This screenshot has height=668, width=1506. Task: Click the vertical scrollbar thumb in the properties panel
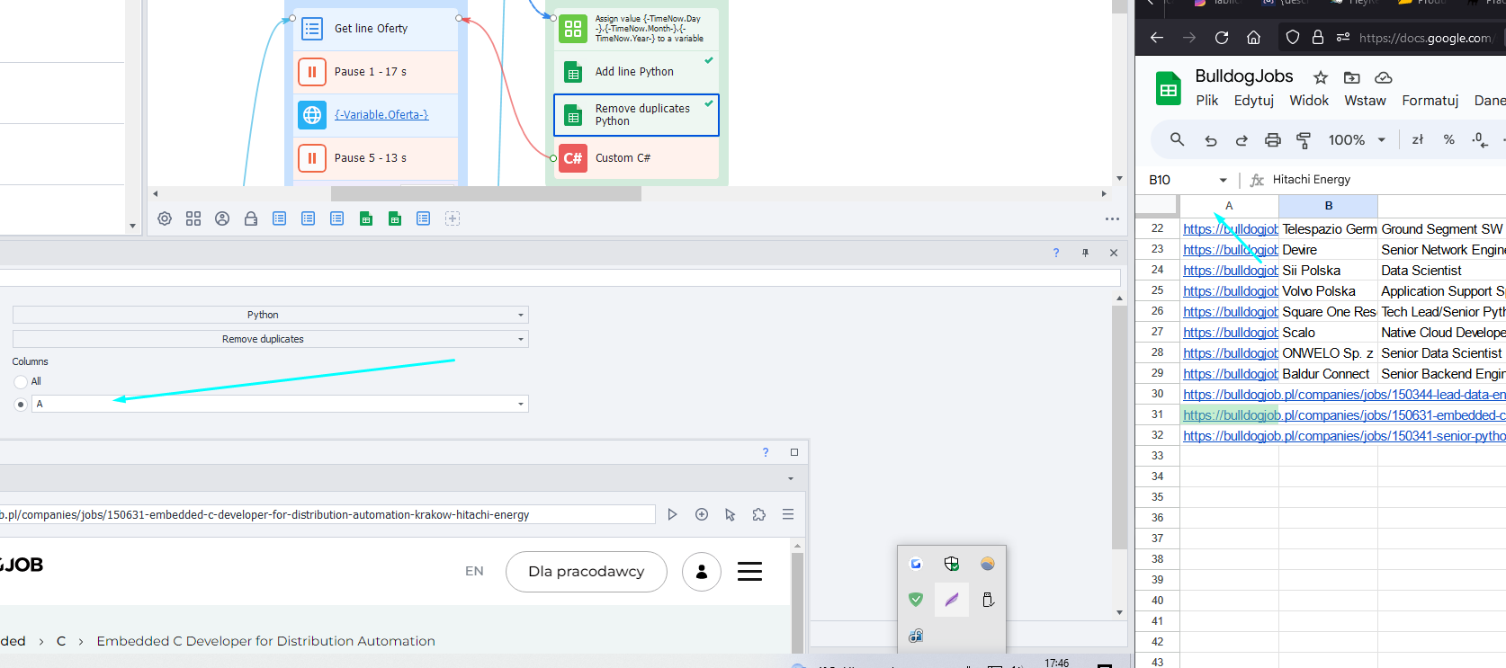click(x=1119, y=427)
